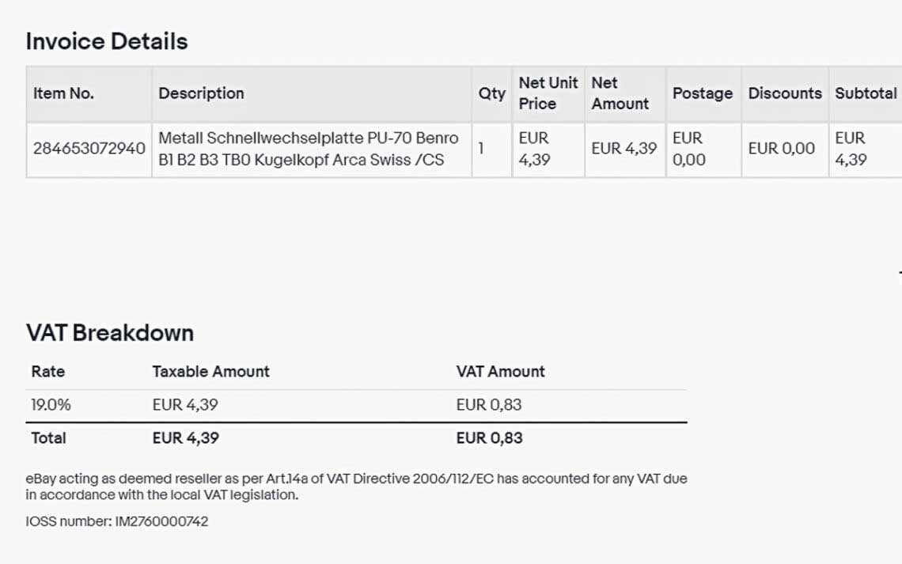Click item number 284653072940

[x=89, y=149]
